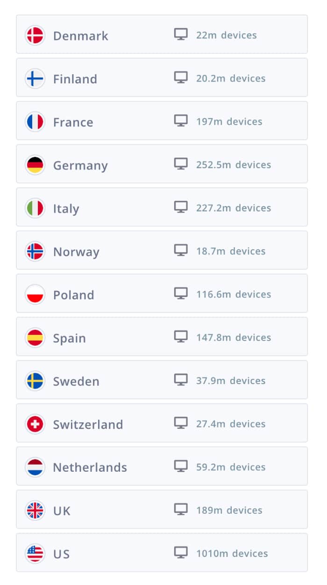Click the 1010m devices text
The height and width of the screenshot is (585, 327).
[x=232, y=553]
